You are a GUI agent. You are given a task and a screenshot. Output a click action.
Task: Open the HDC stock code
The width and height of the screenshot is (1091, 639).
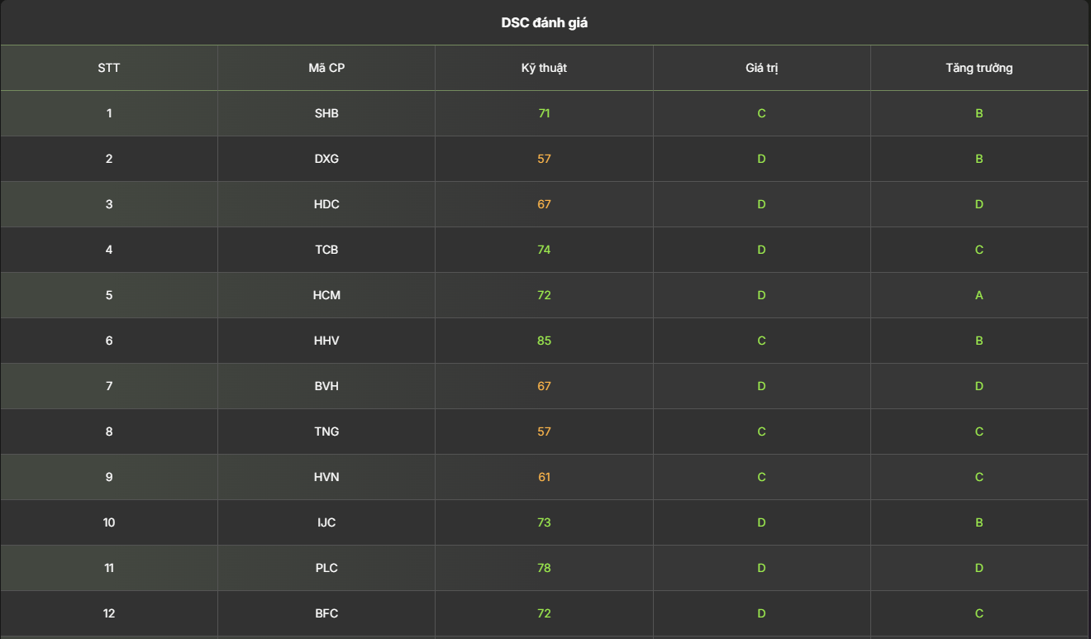pyautogui.click(x=326, y=204)
